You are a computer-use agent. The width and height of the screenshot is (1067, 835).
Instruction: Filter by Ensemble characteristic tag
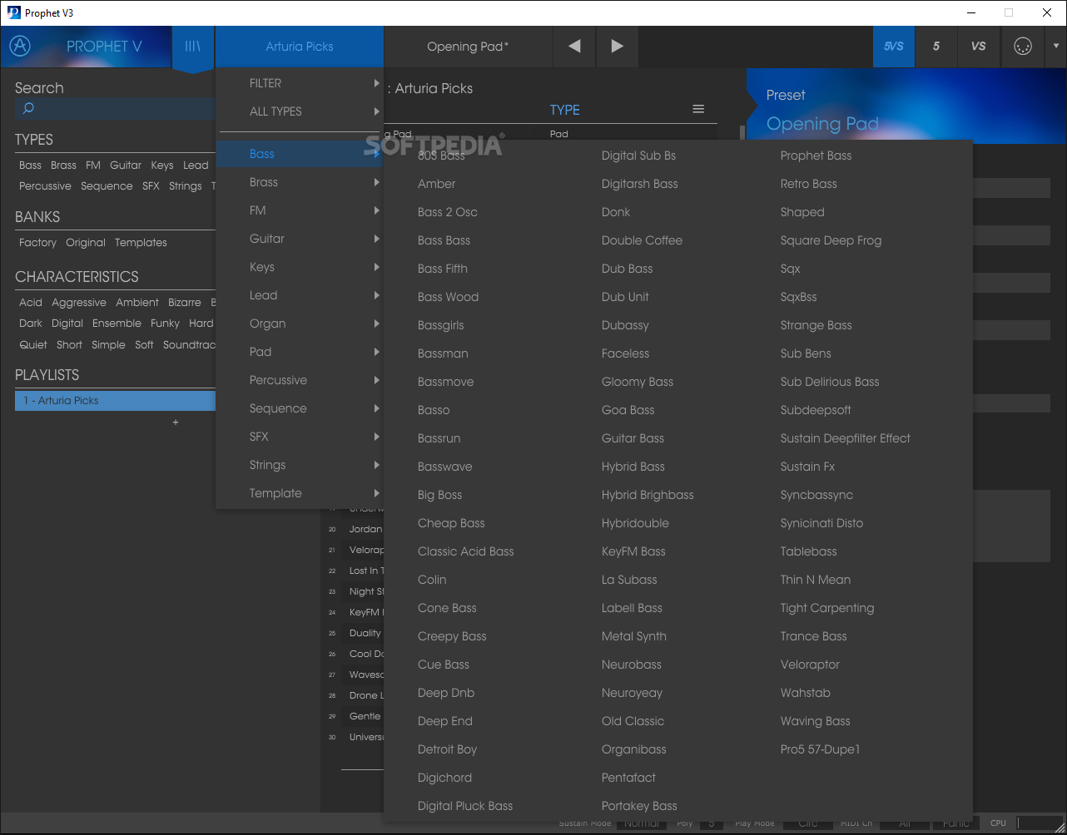[117, 324]
